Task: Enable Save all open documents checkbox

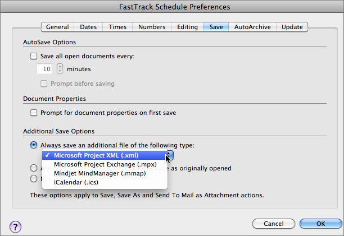Action: (34, 56)
